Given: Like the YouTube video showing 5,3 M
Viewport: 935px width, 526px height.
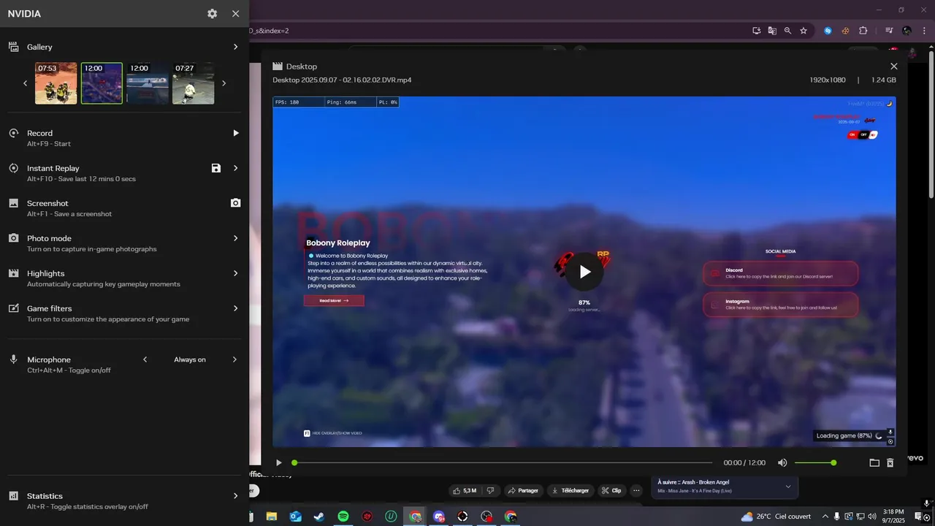Looking at the screenshot, I should [x=465, y=490].
